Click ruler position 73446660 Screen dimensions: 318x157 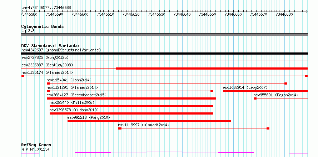point(233,14)
